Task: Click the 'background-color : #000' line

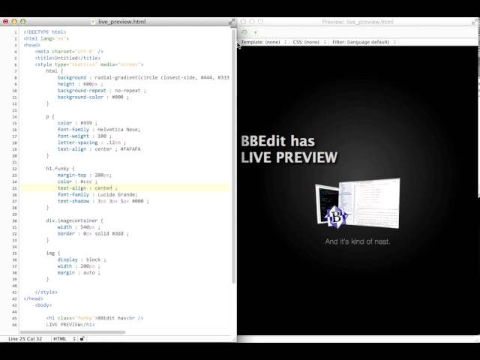Action: [93, 97]
